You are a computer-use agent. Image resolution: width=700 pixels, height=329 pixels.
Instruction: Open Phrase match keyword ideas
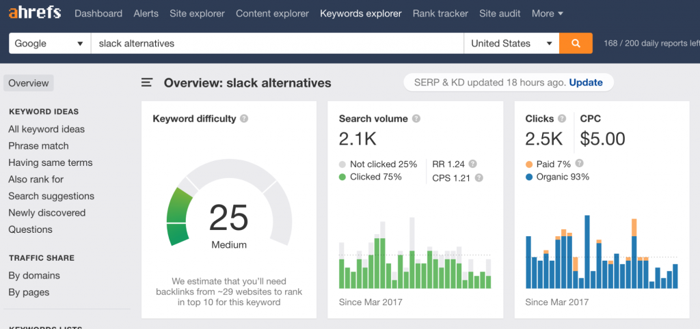pyautogui.click(x=38, y=146)
